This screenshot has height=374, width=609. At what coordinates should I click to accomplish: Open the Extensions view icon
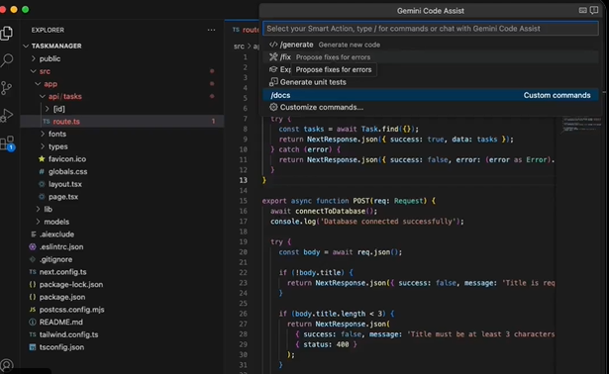coord(7,143)
